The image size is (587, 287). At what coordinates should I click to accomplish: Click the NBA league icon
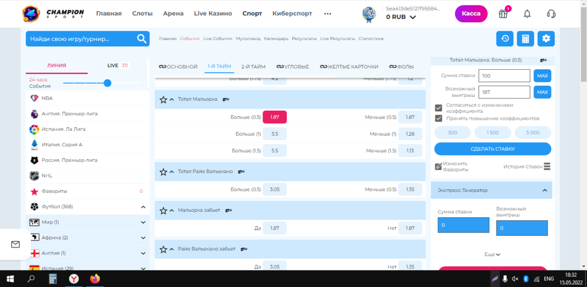pos(35,98)
